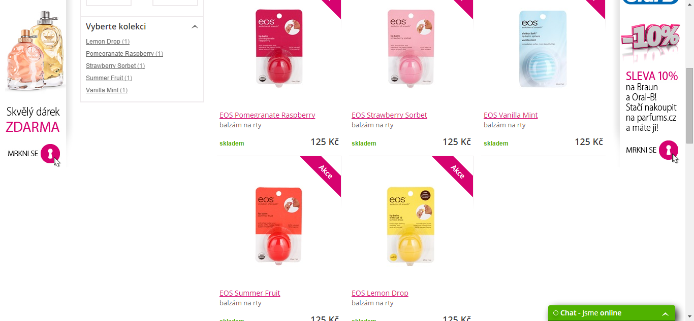This screenshot has height=321, width=694.
Task: Click the pink keyhole icon in the right Braun ad
Action: click(669, 150)
